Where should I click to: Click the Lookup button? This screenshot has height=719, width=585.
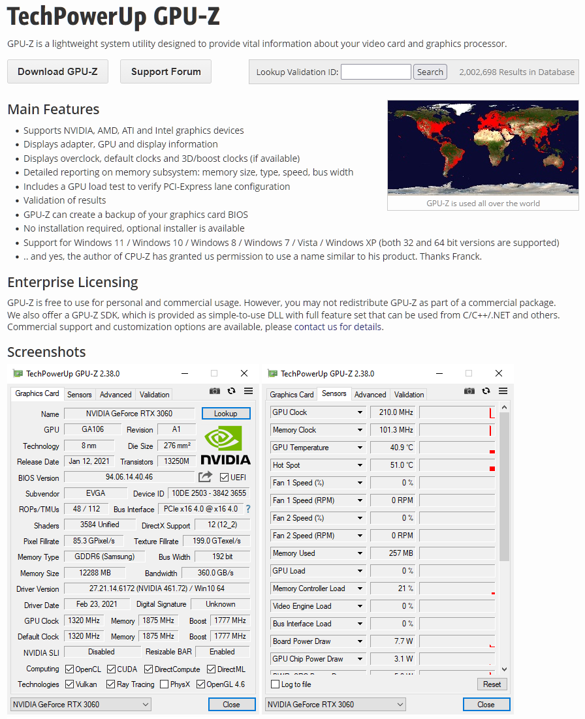(226, 413)
